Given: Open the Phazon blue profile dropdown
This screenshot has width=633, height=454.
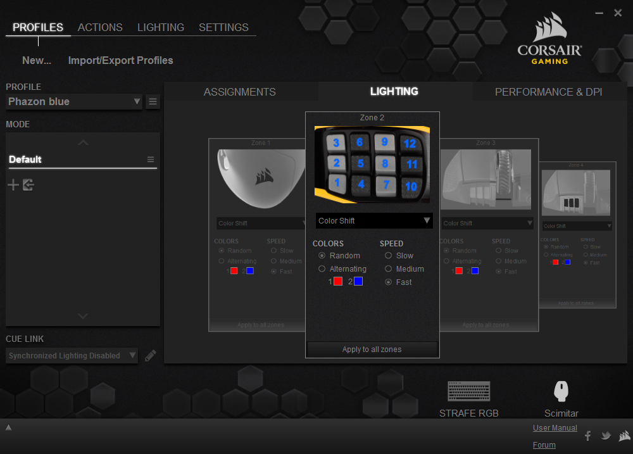Looking at the screenshot, I should (74, 102).
